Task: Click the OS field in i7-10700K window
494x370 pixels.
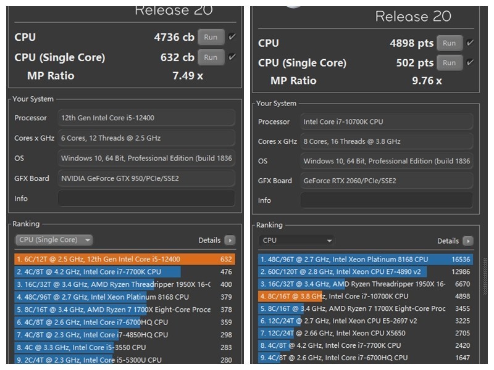Action: coord(387,161)
